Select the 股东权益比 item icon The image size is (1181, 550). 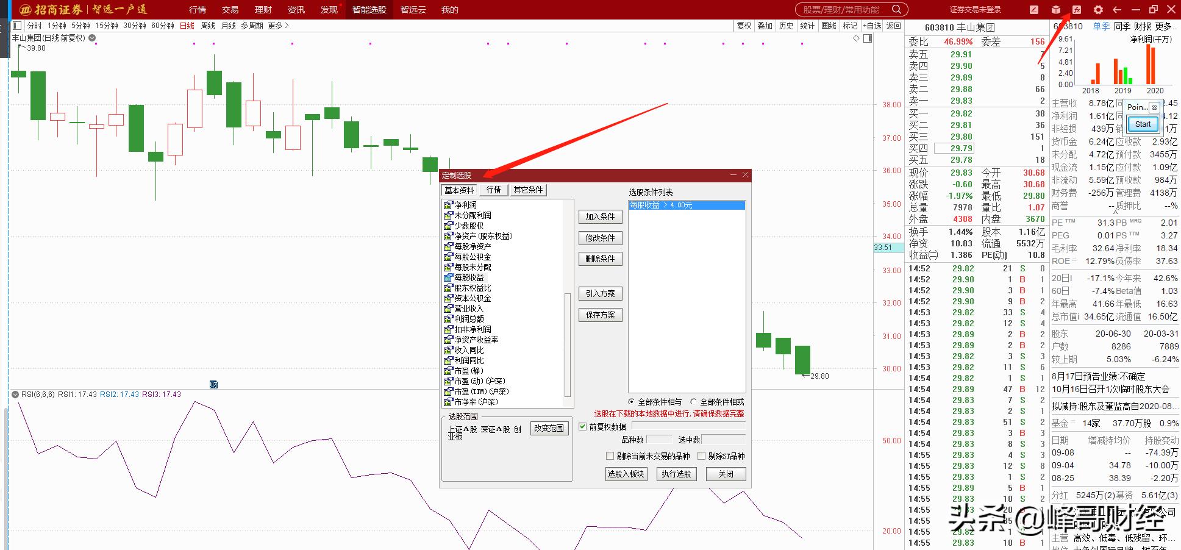tap(448, 288)
